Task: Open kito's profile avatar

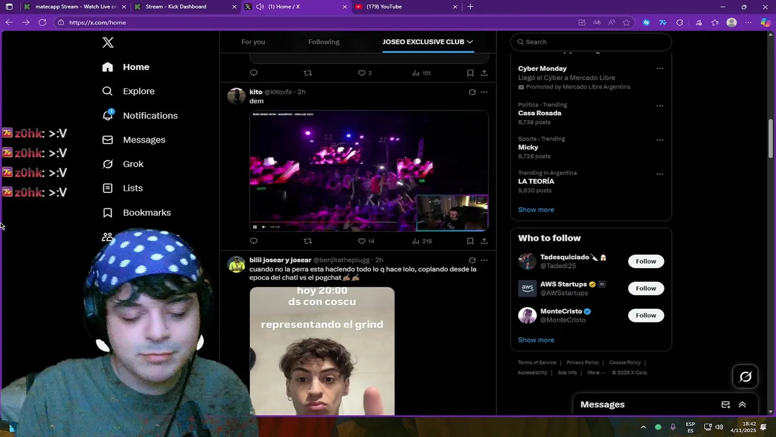Action: (236, 96)
